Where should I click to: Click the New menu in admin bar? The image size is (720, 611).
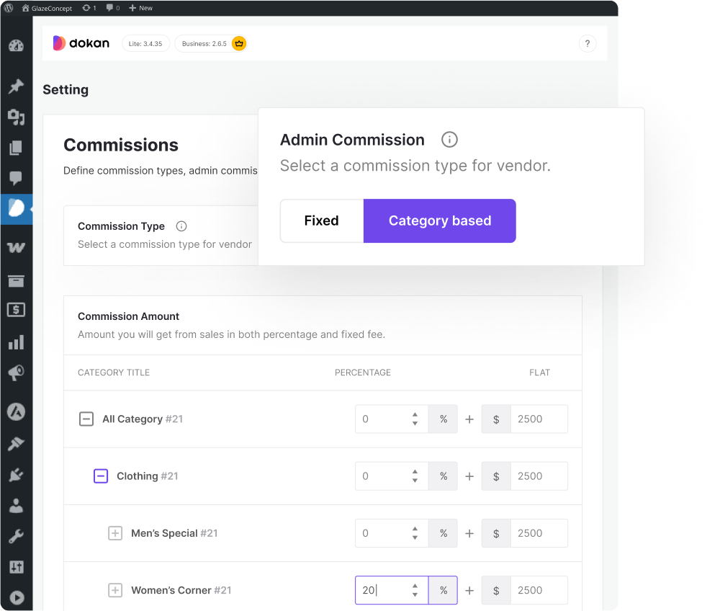141,8
